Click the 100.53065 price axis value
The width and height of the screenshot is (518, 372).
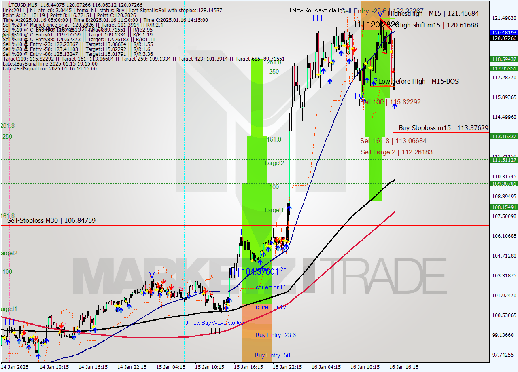[x=503, y=315]
